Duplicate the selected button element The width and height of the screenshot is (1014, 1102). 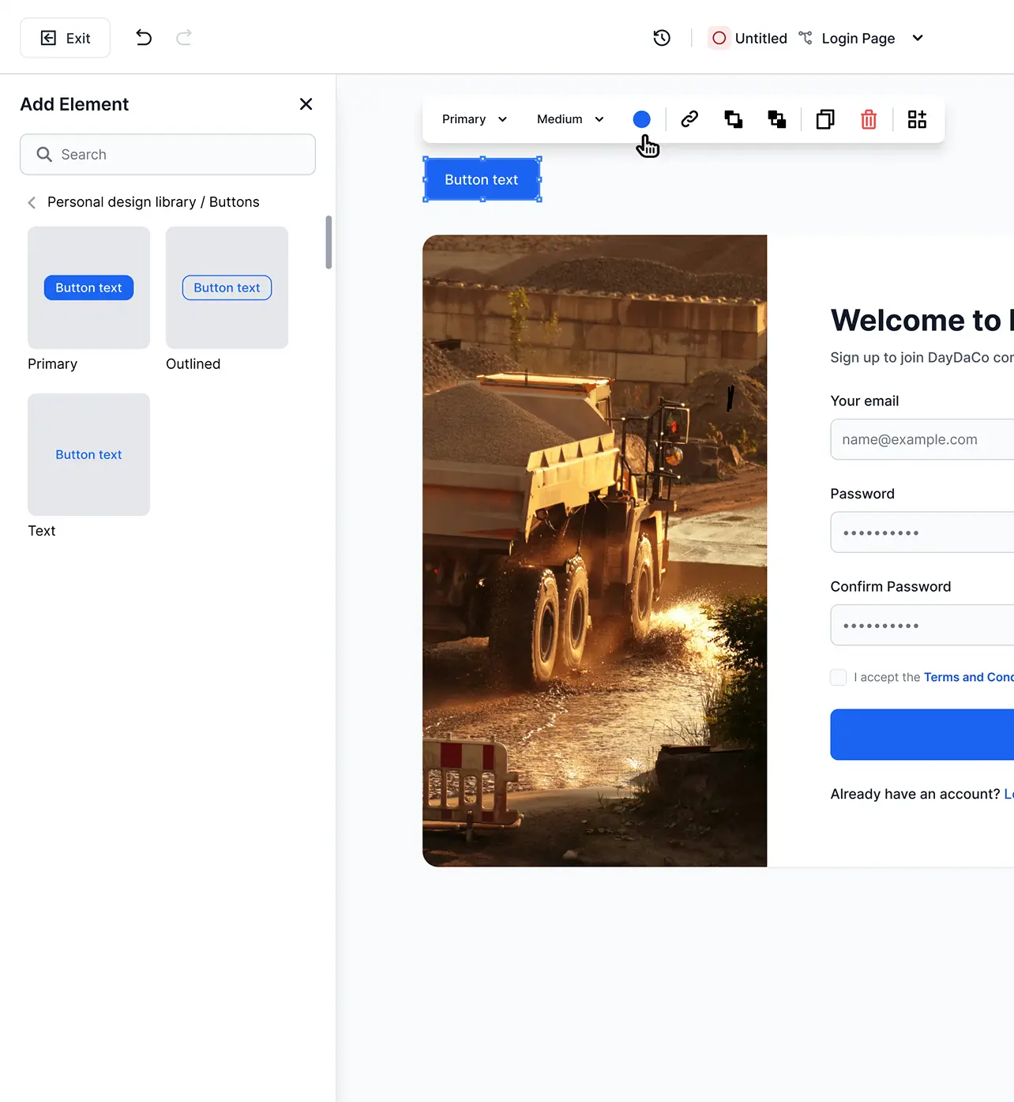825,119
